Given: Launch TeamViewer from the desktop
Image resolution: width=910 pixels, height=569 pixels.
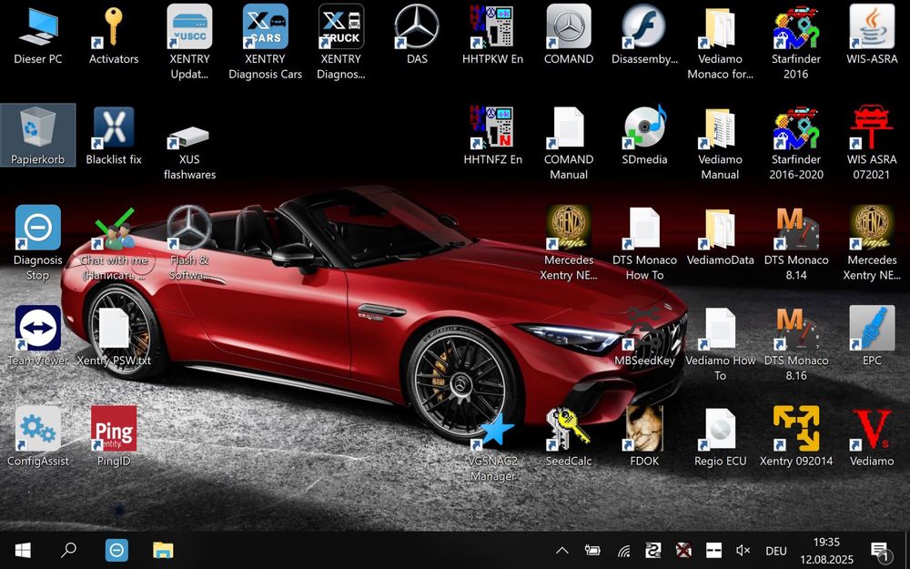Looking at the screenshot, I should coord(38,330).
